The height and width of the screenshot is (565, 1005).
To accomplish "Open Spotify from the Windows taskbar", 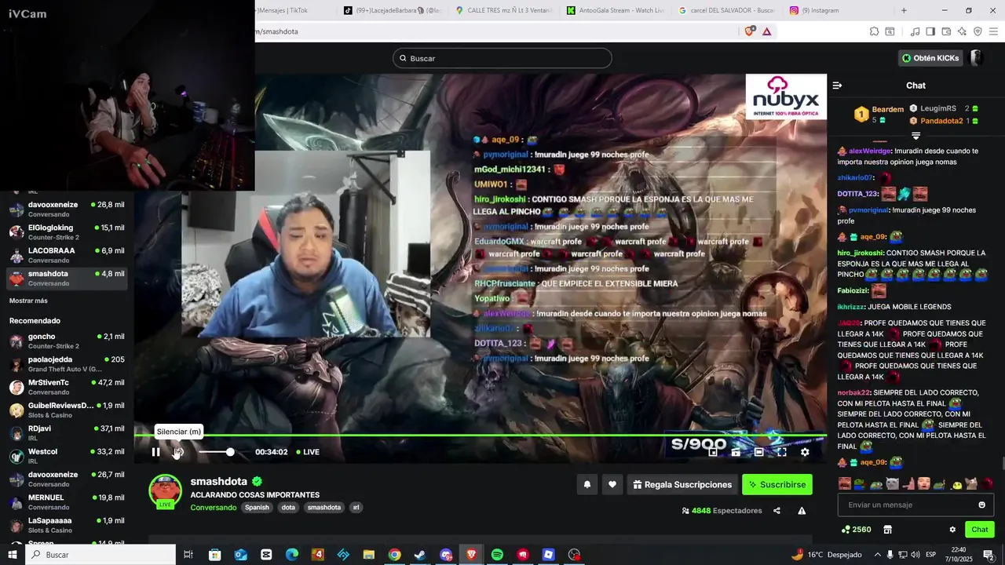I will click(497, 555).
